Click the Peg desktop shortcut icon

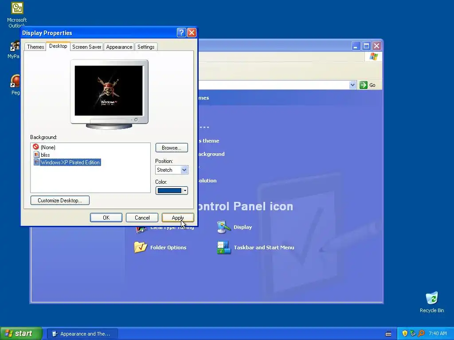click(15, 81)
